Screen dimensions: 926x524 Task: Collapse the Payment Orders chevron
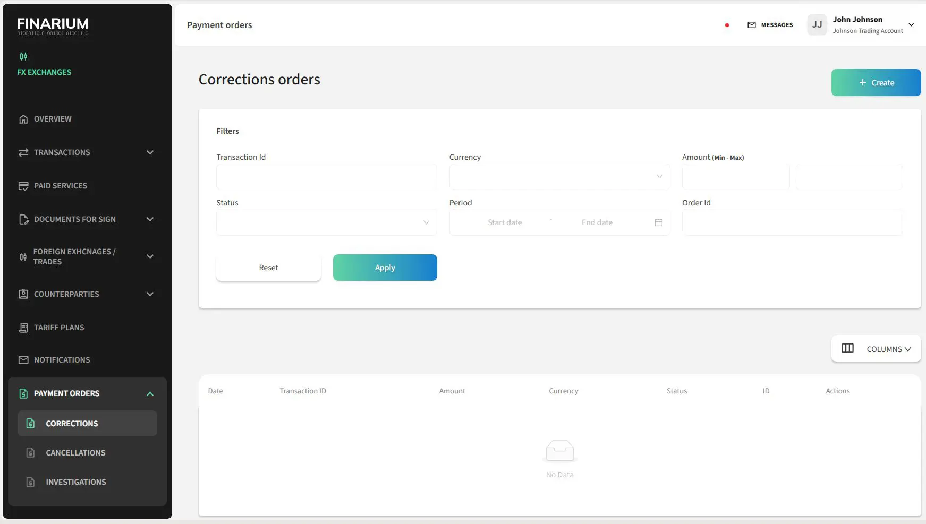150,393
